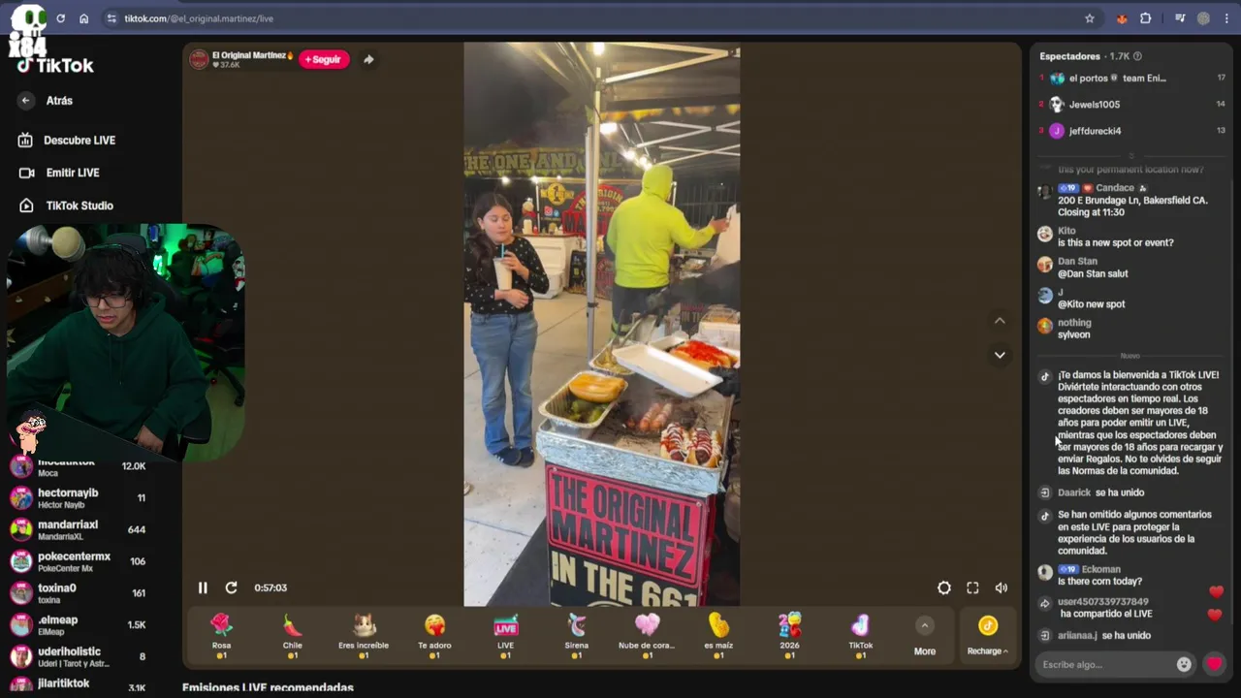Follow El Original Martinez with Seguir

click(x=324, y=59)
